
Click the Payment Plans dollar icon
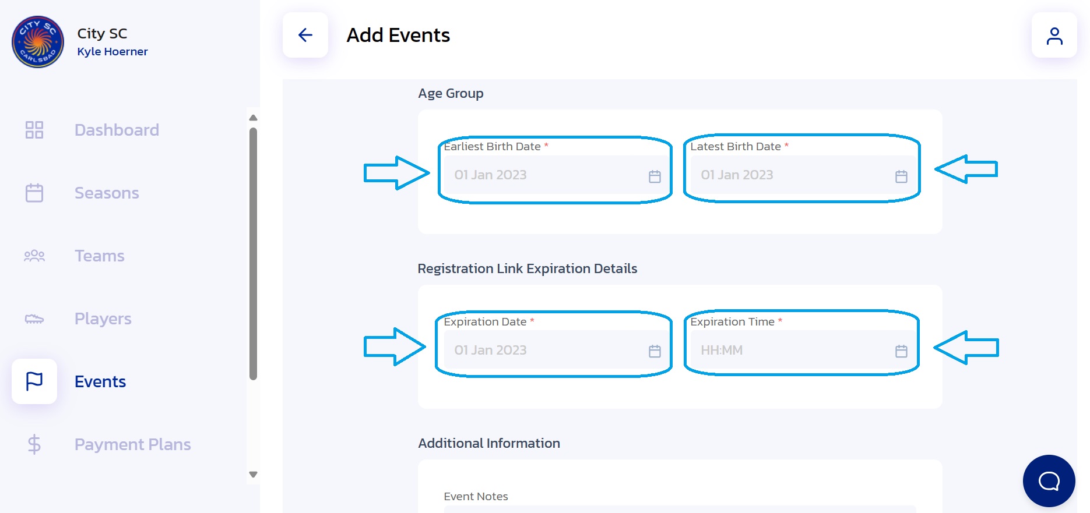(x=34, y=444)
